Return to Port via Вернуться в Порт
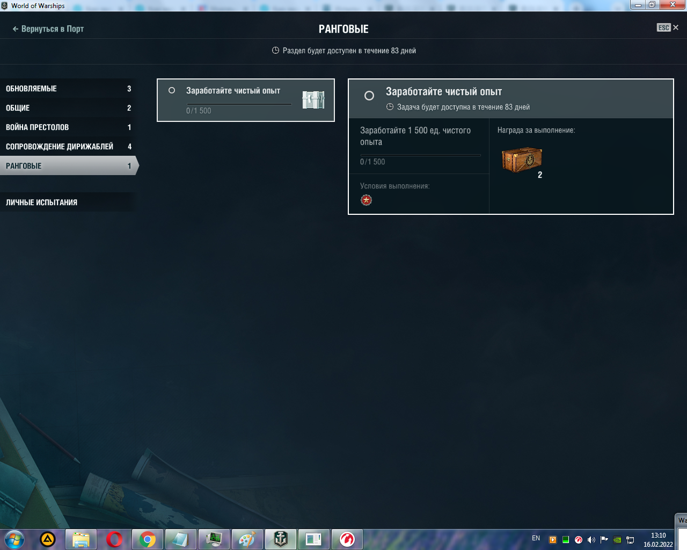 48,29
